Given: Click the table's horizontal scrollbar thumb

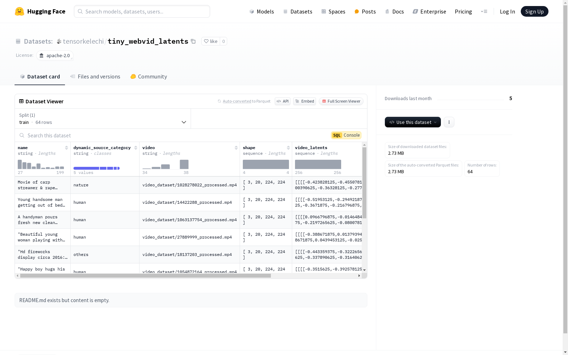Looking at the screenshot, I should click(146, 275).
